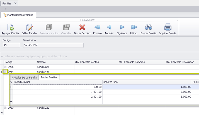Sort by the Nombre column header

(x=55, y=62)
